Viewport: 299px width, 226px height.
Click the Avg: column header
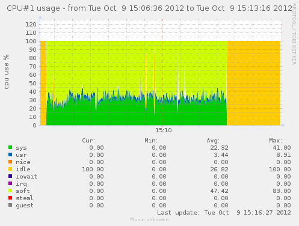coord(213,141)
